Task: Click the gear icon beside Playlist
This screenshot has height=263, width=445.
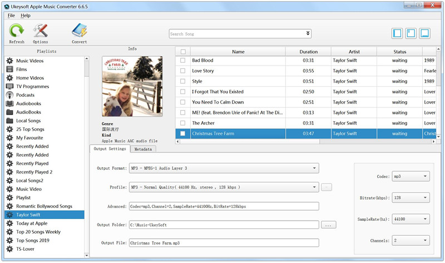Action: tap(9, 197)
